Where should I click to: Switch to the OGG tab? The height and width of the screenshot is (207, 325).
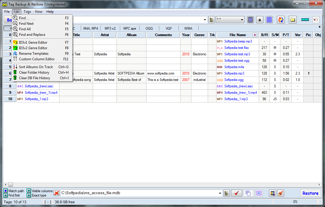pos(149,29)
